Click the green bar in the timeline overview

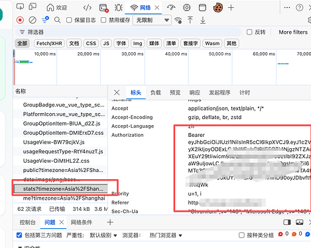(24, 62)
